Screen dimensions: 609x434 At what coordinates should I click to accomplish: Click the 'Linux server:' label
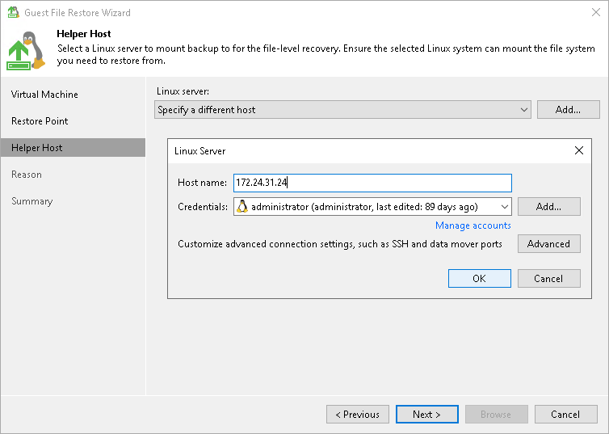[x=183, y=91]
